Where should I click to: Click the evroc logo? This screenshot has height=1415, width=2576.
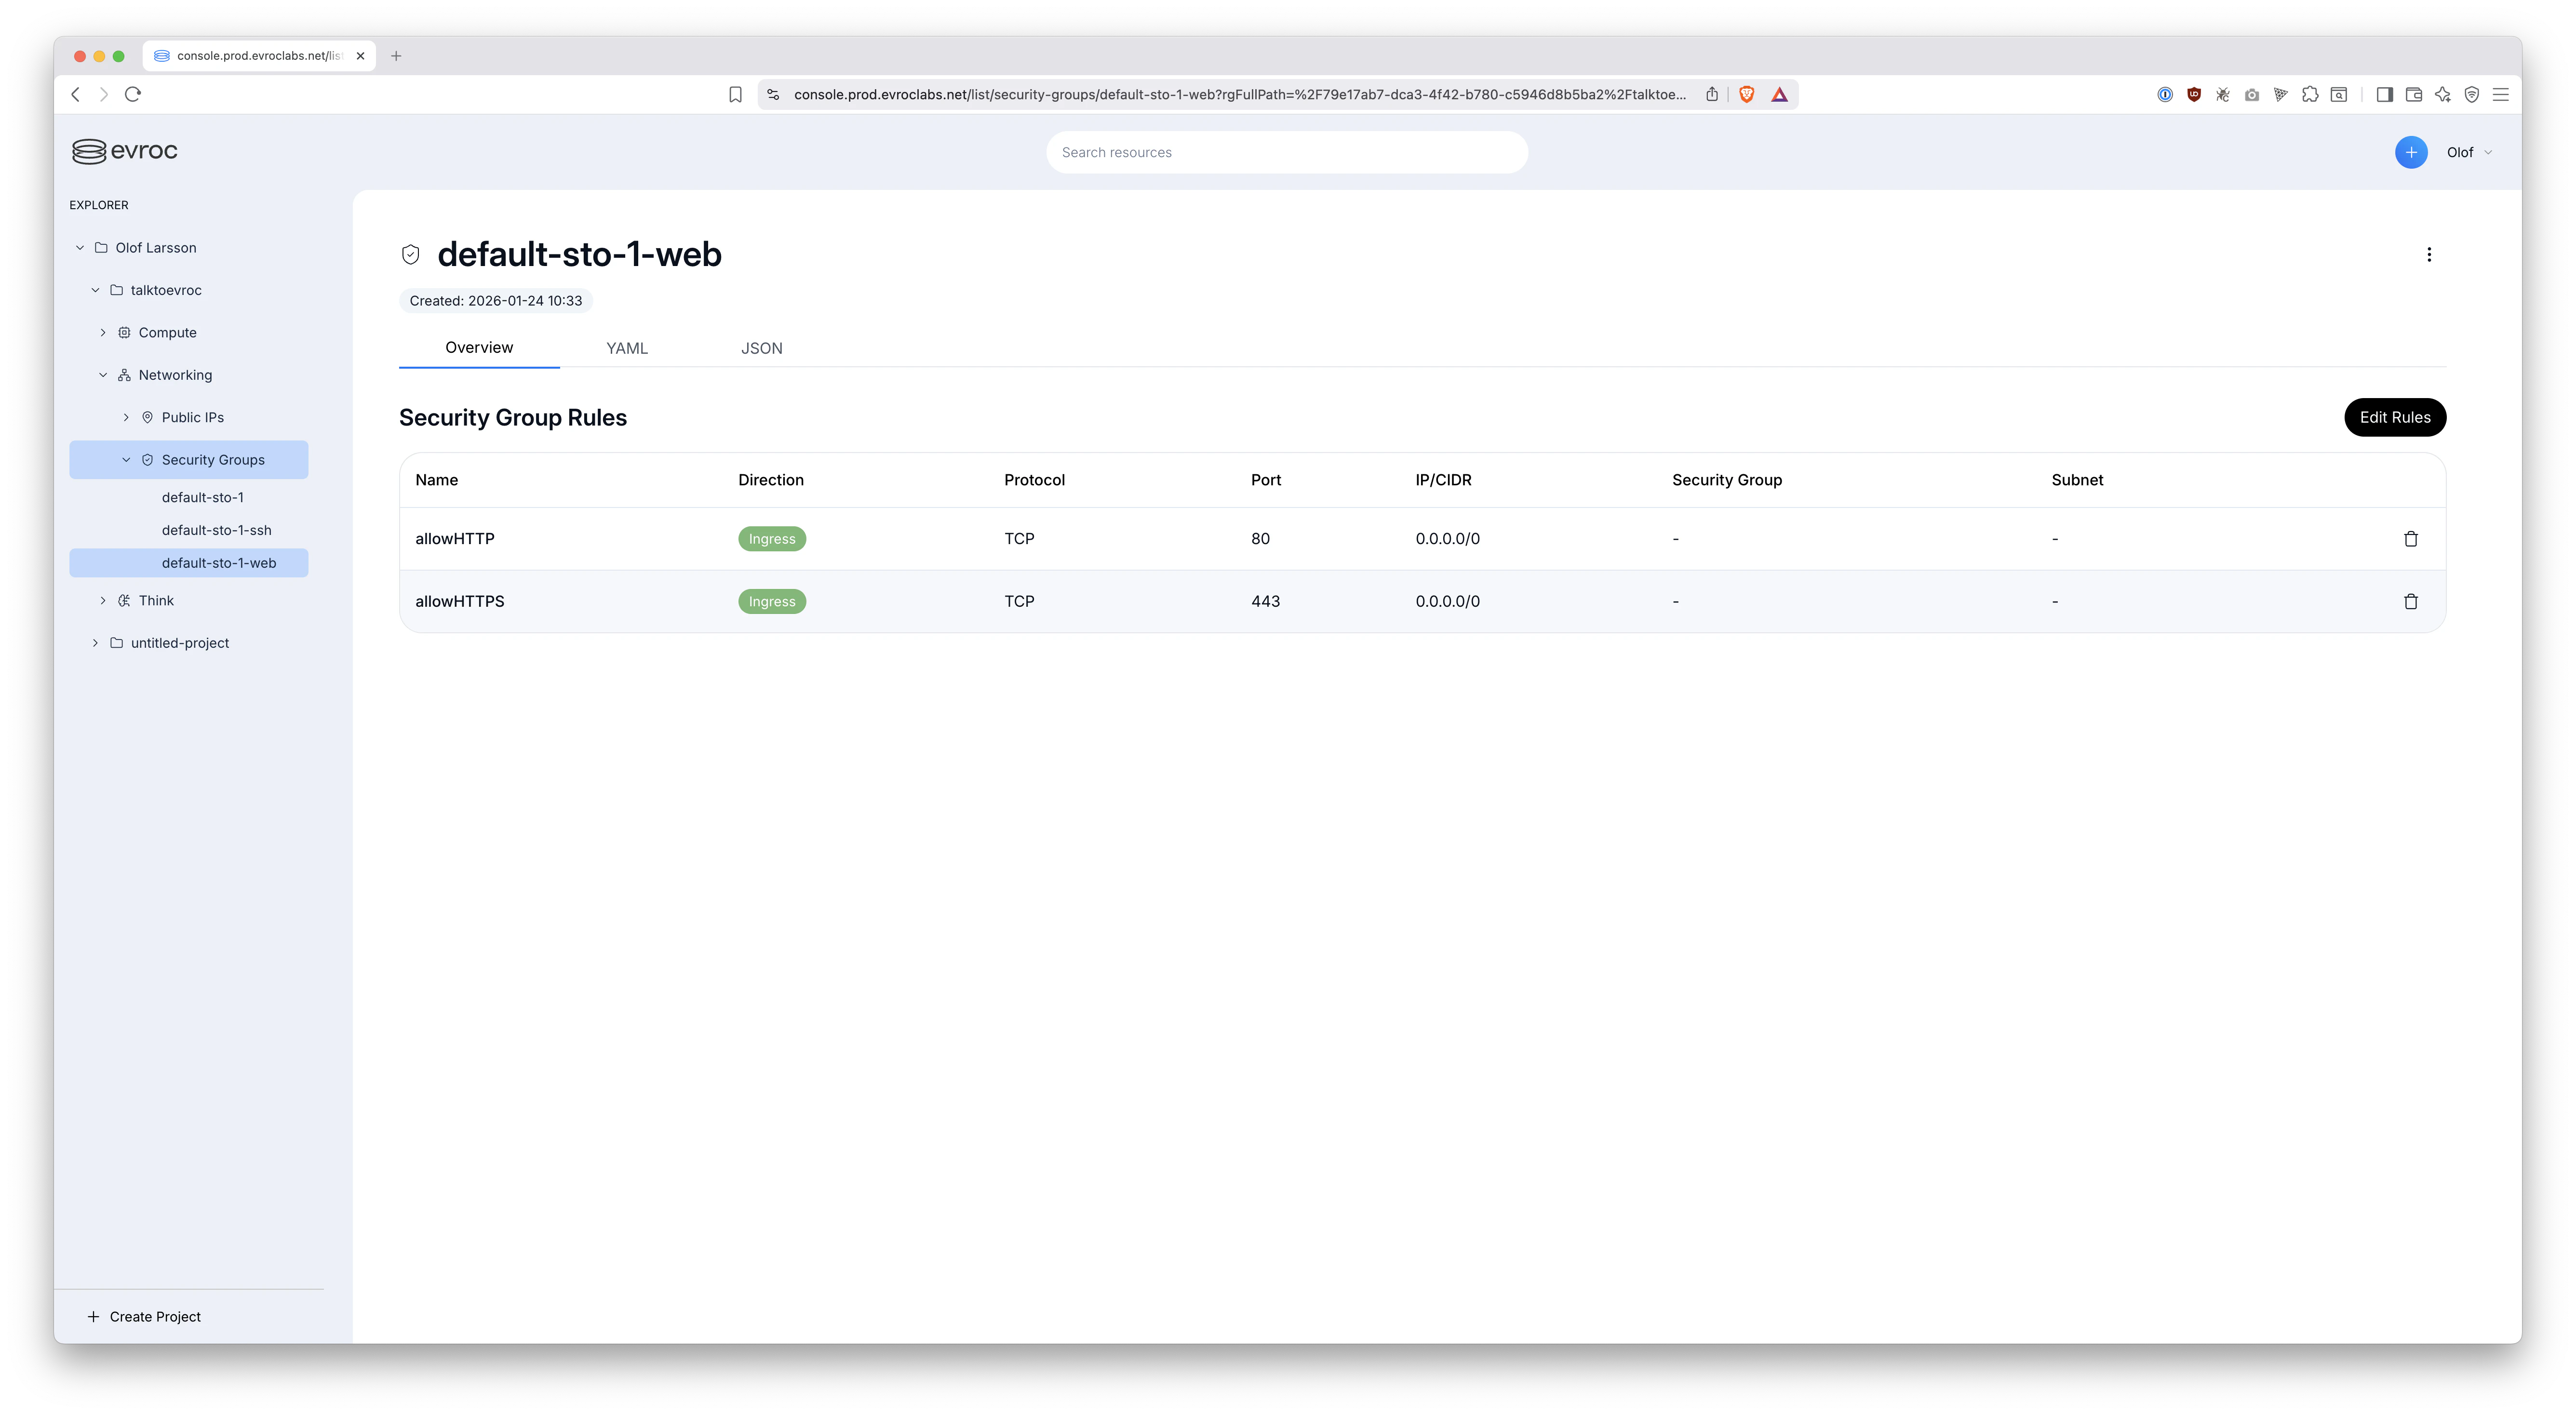point(125,151)
